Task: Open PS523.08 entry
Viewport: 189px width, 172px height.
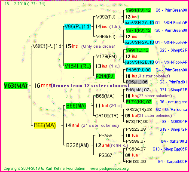Action: 136,129
